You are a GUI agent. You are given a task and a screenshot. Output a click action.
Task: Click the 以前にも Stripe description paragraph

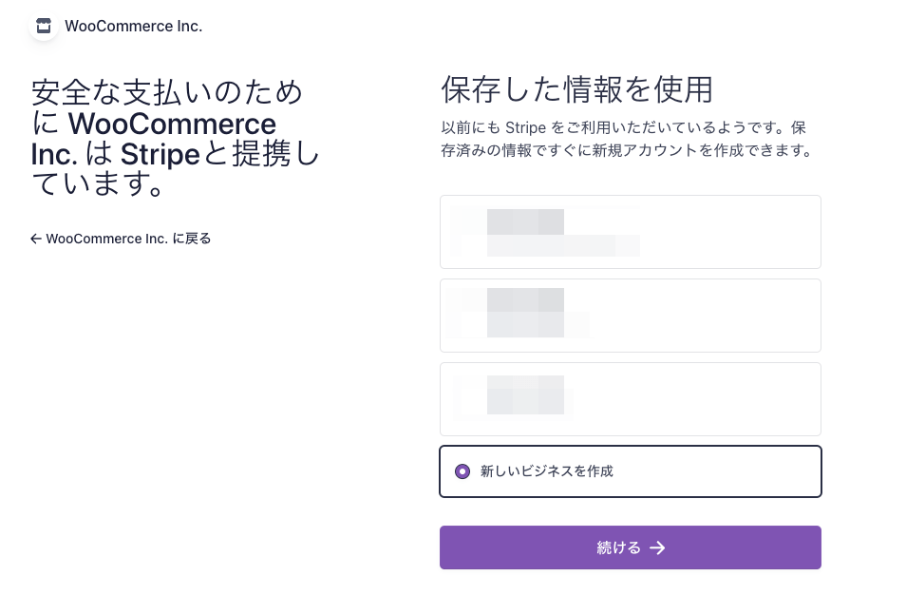click(x=625, y=139)
